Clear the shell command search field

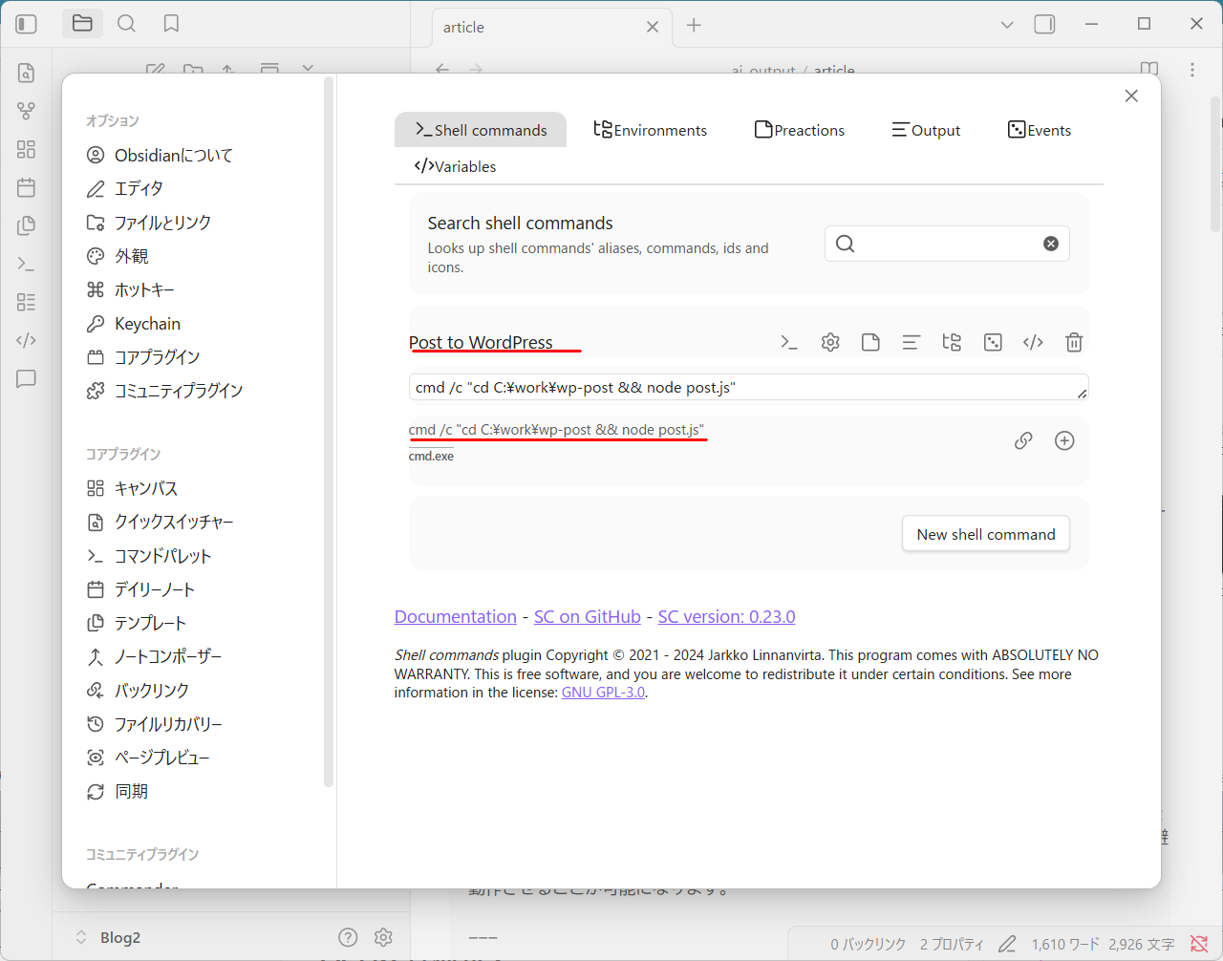point(1051,244)
